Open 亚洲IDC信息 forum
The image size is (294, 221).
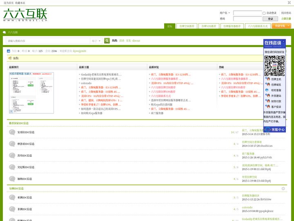(x=24, y=197)
